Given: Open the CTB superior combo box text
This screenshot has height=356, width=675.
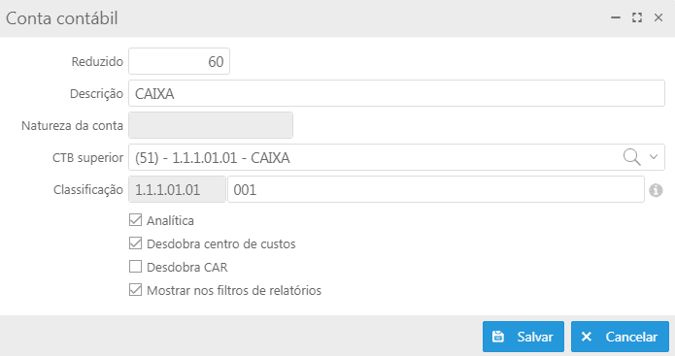Looking at the screenshot, I should tap(213, 158).
